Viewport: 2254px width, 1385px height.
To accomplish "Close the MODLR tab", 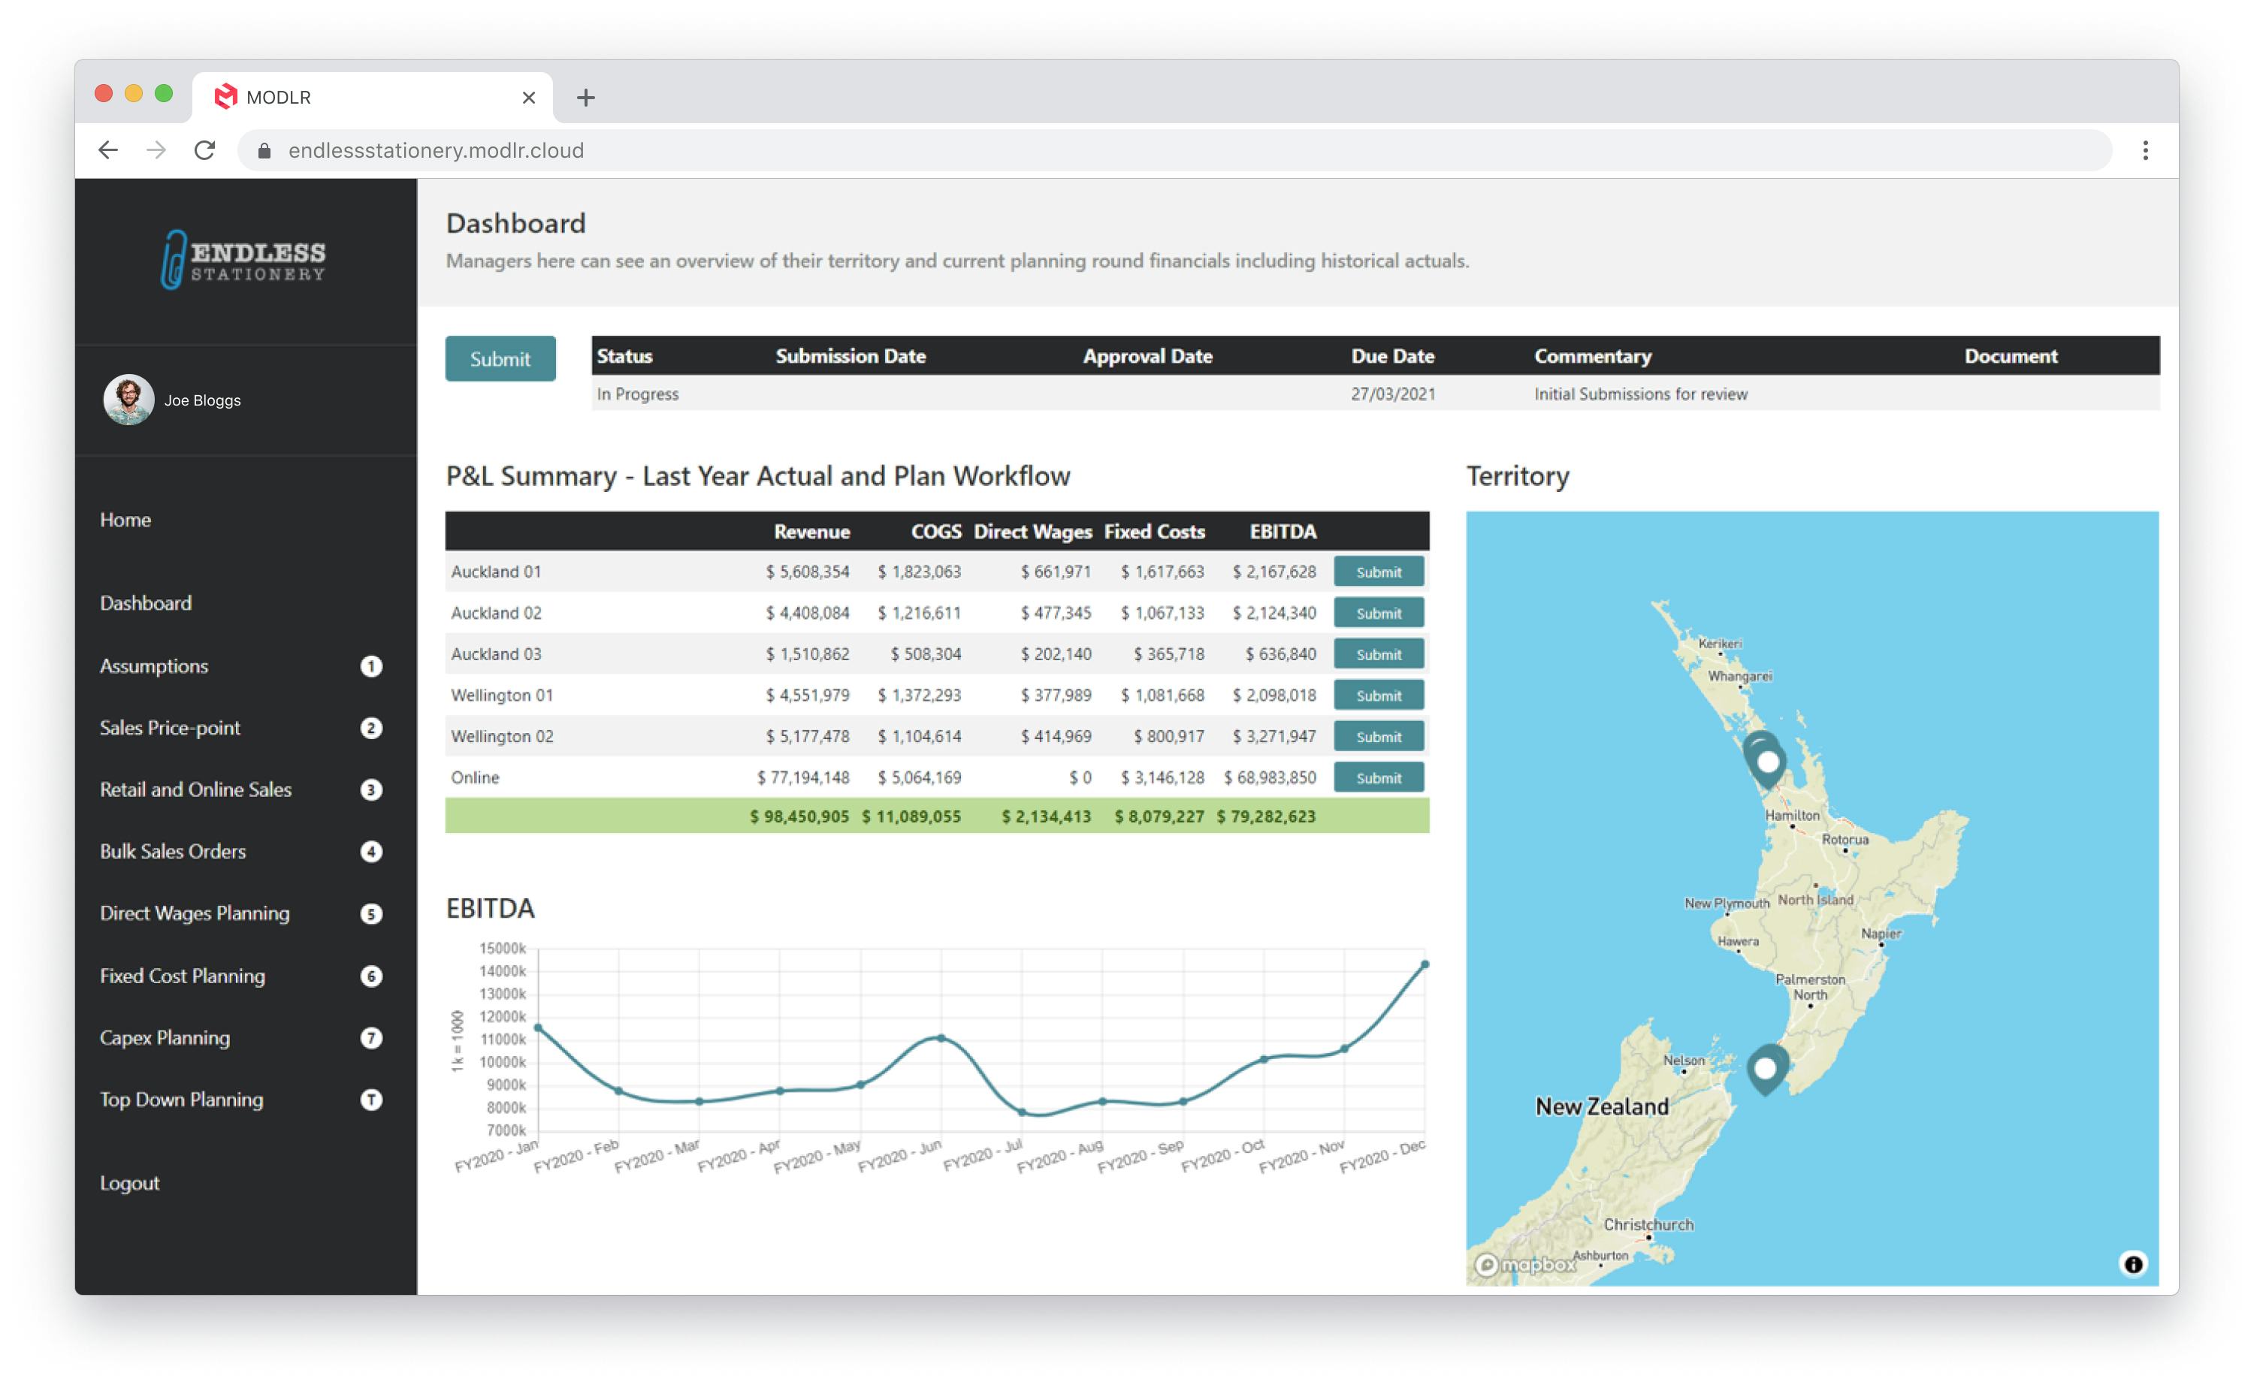I will pos(529,97).
